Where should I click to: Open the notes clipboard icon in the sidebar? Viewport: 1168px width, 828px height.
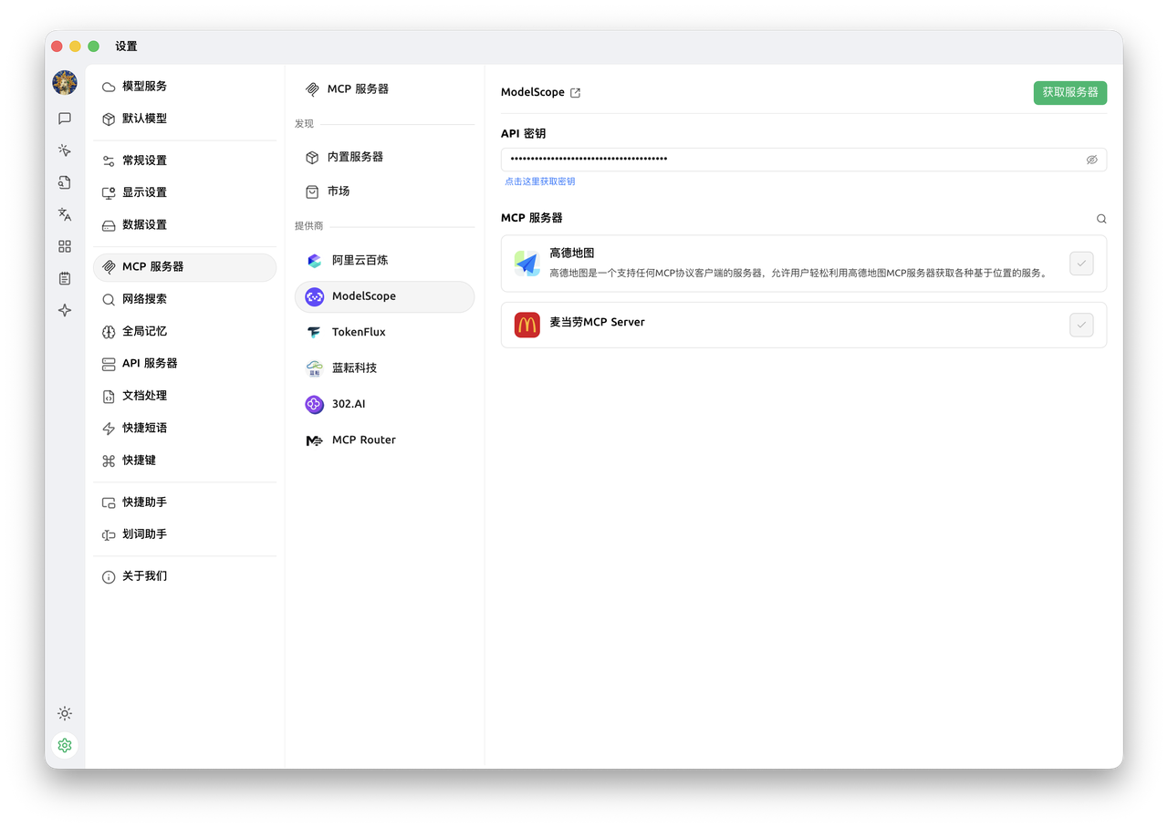(65, 278)
